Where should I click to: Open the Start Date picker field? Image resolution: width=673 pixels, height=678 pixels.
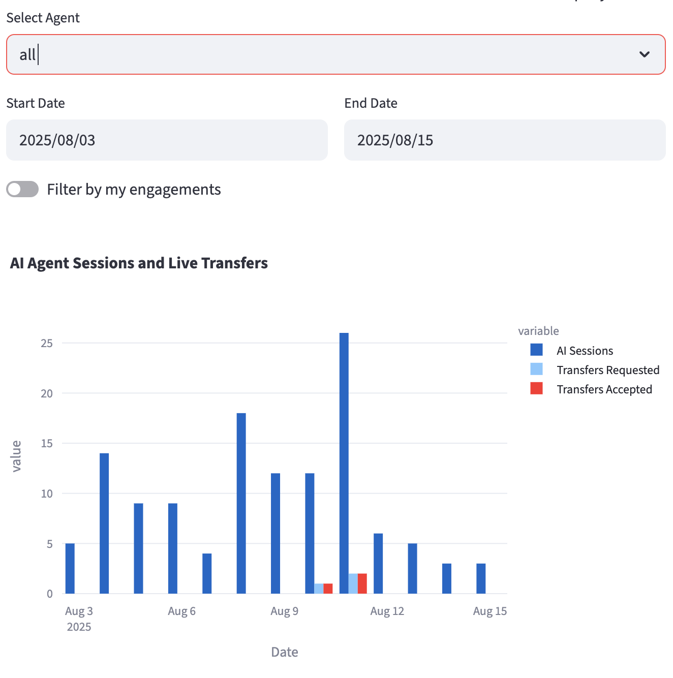pyautogui.click(x=167, y=140)
